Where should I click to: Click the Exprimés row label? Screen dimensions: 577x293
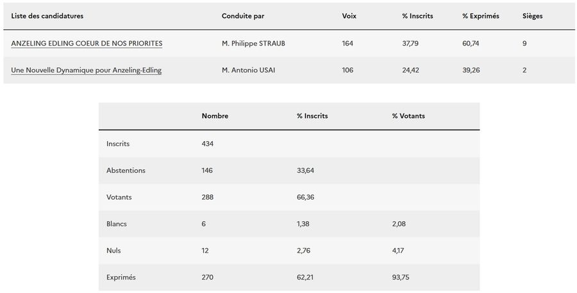121,278
